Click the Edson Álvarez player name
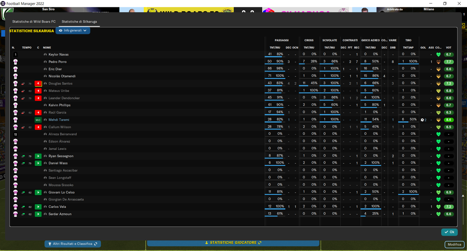Viewport: 467px width, 251px height. point(59,141)
